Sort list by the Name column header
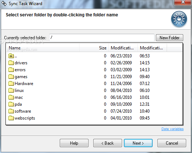 tap(43, 48)
